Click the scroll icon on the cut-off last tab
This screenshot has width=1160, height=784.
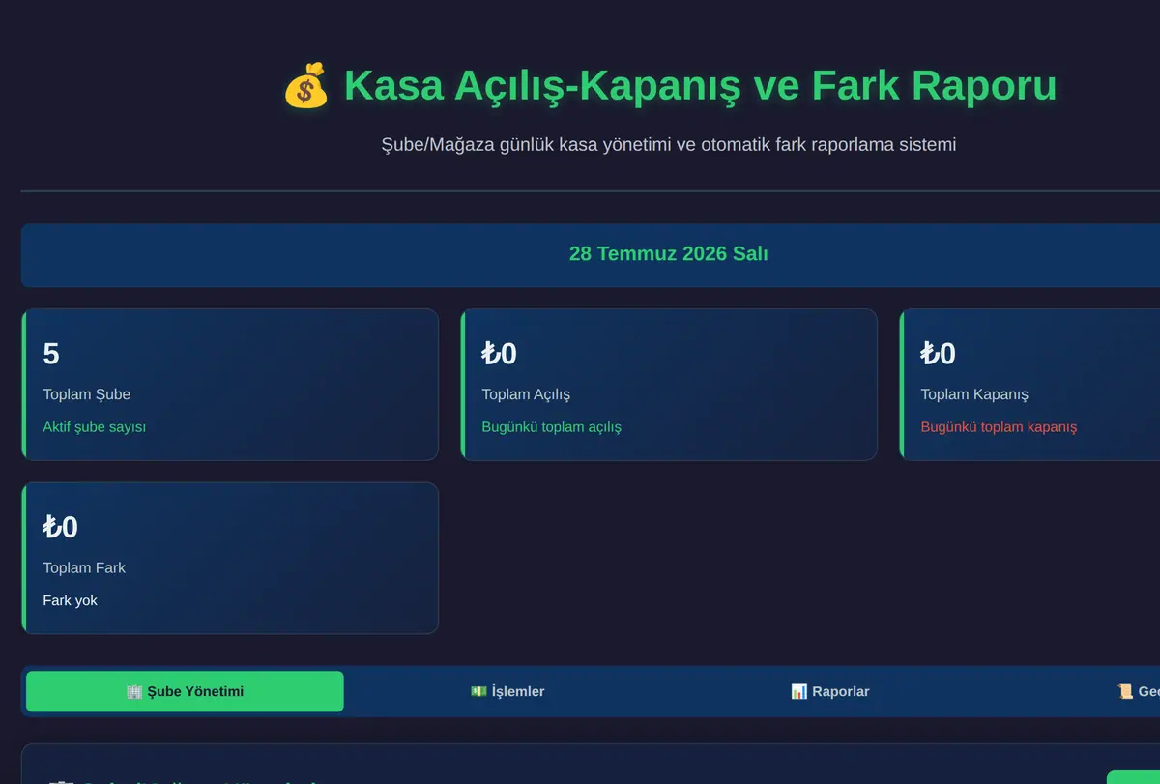click(x=1125, y=692)
